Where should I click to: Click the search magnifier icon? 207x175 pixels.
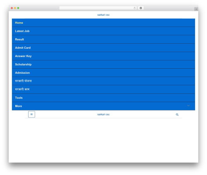tap(177, 115)
